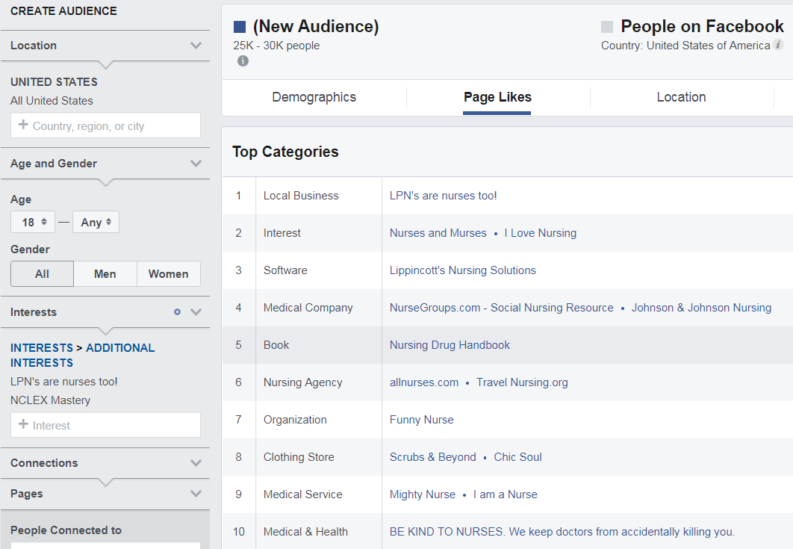Click inside the Interest input field

[105, 424]
